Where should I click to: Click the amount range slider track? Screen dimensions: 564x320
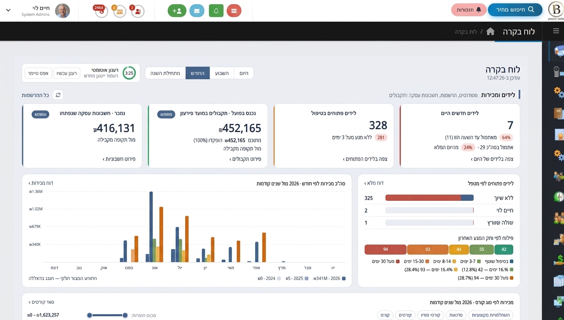(107, 315)
